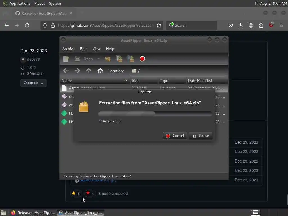The image size is (288, 216).
Task: Click the red stop toolbar icon
Action: 142,59
